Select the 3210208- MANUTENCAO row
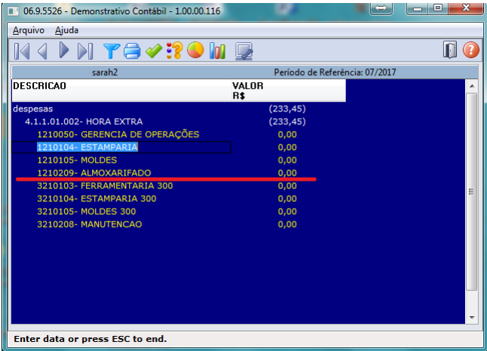 coord(89,224)
